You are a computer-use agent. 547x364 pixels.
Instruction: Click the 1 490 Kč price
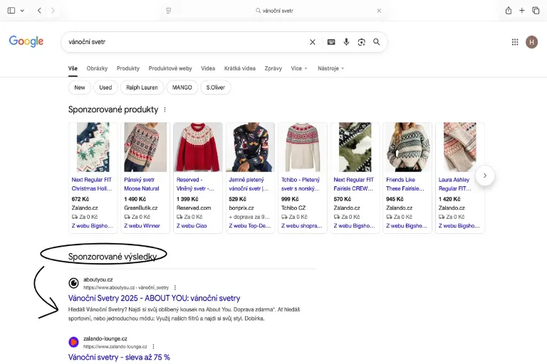click(135, 199)
